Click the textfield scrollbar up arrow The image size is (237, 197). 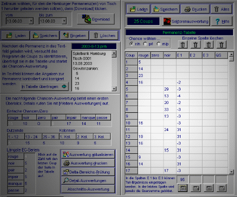coord(114,53)
